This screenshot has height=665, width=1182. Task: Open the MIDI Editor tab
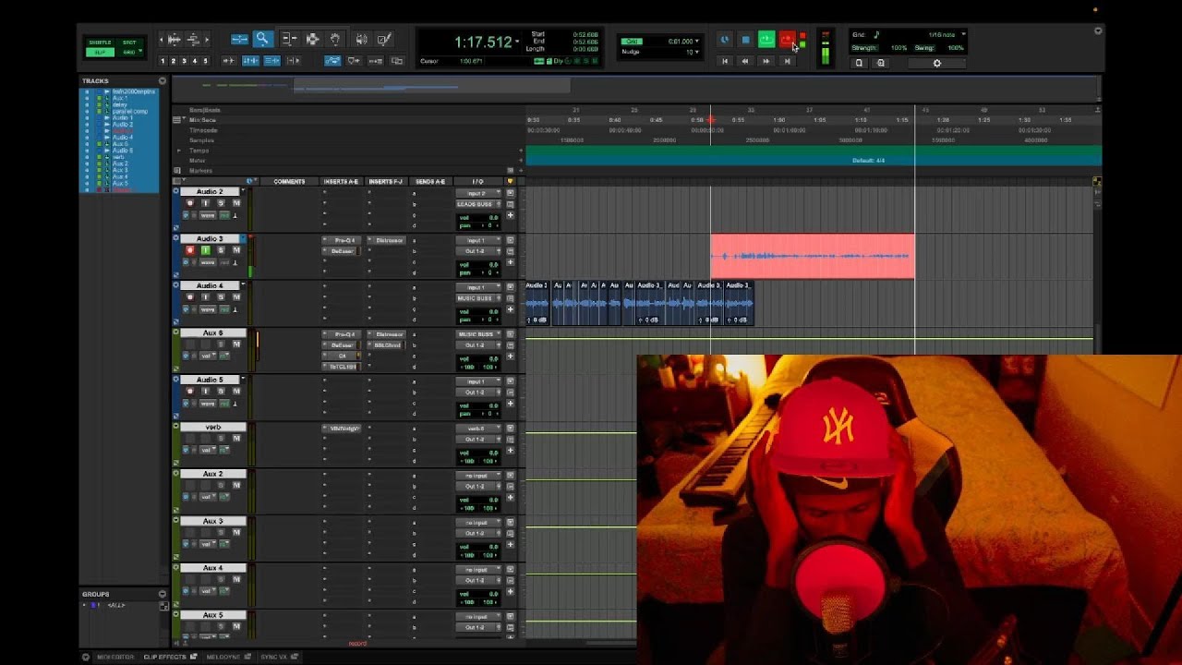tap(115, 657)
